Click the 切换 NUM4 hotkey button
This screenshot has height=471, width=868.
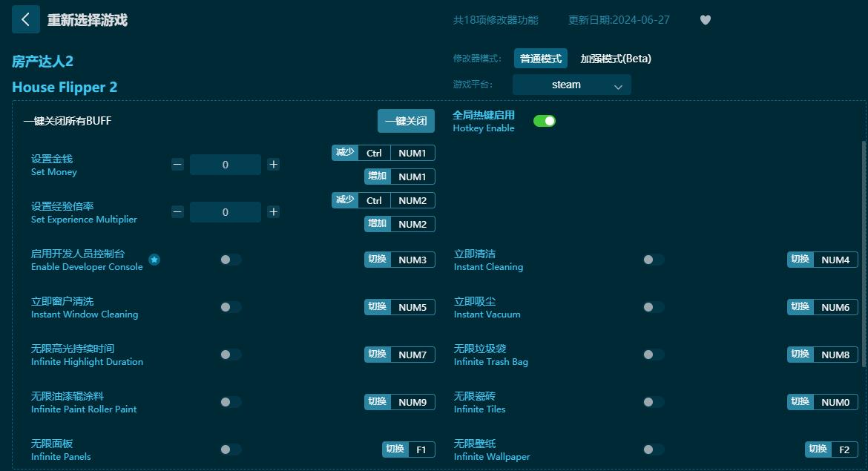(823, 260)
